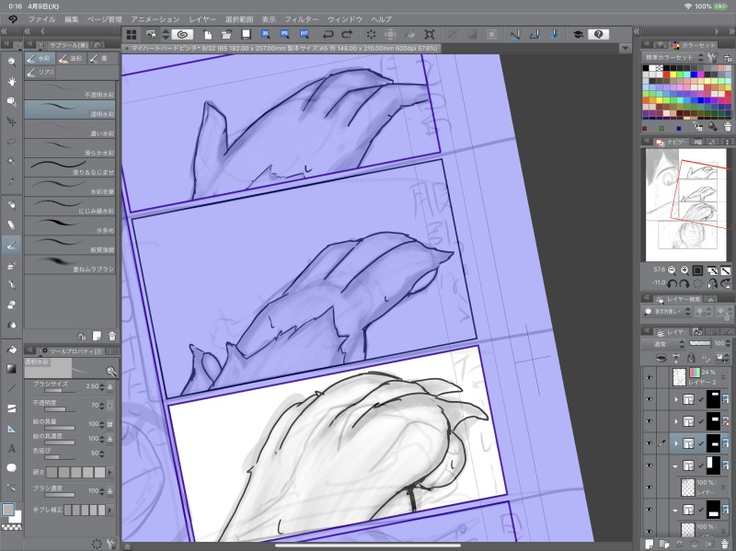736x551 pixels.
Task: Select the Hand move tool
Action: coord(12,81)
